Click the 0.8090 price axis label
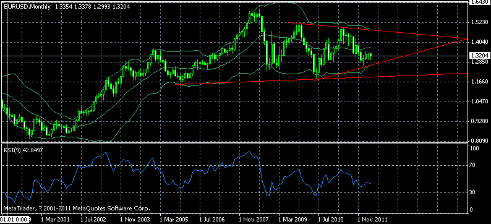Viewport: 491px width, 224px height. [479, 140]
